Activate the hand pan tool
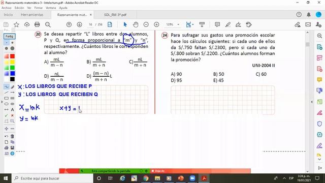 pos(136,25)
